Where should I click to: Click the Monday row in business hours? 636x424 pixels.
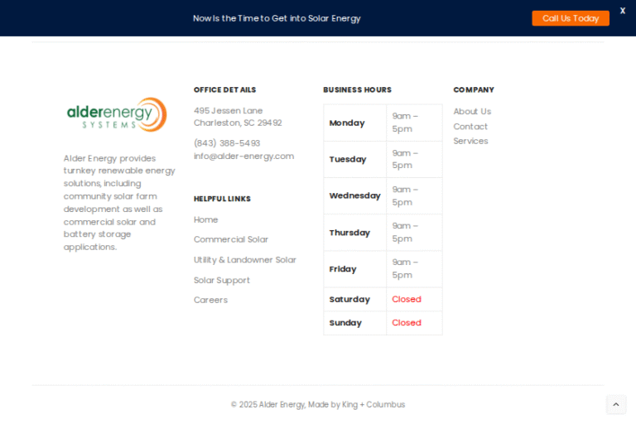coord(347,123)
